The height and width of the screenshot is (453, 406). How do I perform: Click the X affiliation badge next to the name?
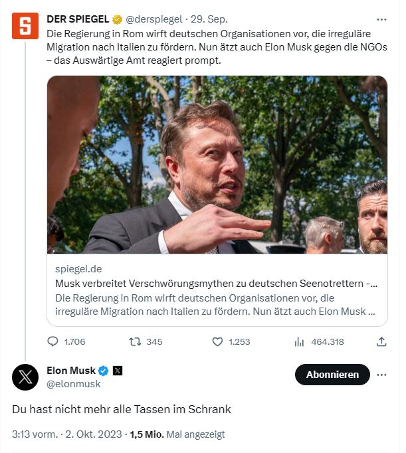(118, 371)
